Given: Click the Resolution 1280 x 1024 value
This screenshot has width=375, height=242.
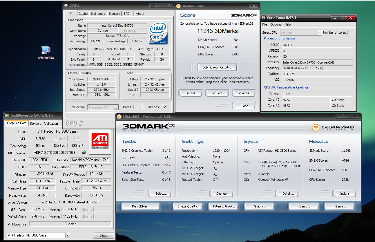Looking at the screenshot, I should click(x=222, y=151).
